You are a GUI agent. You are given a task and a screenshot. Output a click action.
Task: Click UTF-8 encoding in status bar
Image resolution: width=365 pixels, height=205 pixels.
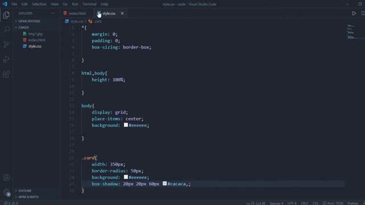click(292, 203)
